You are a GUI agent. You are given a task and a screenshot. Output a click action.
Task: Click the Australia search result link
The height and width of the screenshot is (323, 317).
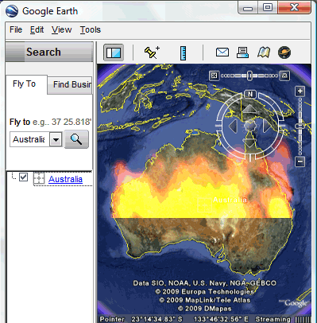point(65,179)
